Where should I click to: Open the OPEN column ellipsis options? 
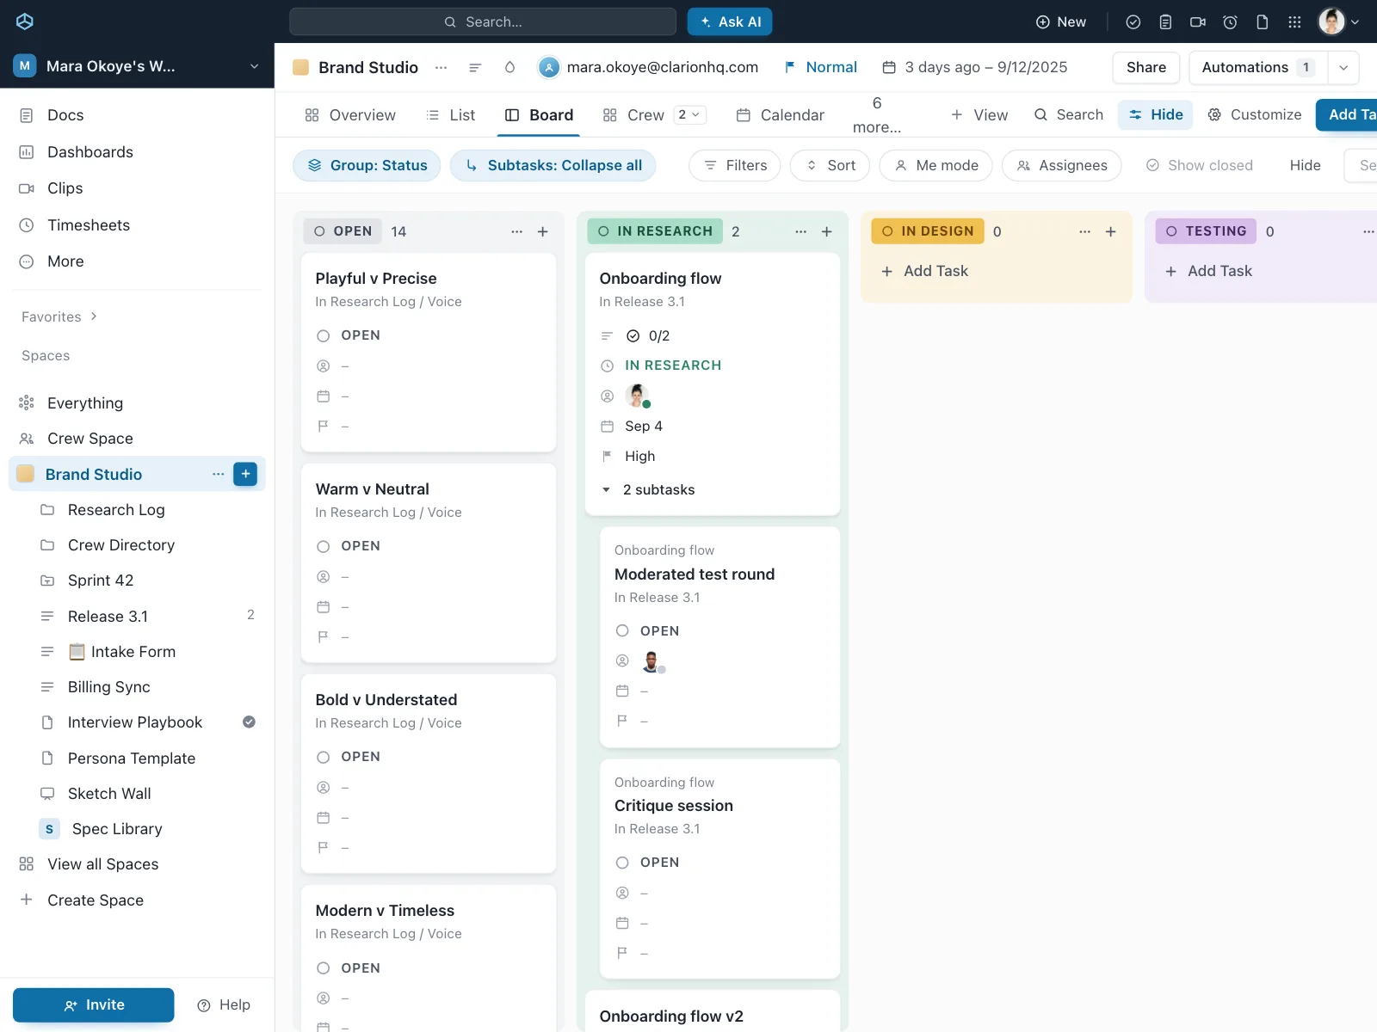click(x=516, y=231)
